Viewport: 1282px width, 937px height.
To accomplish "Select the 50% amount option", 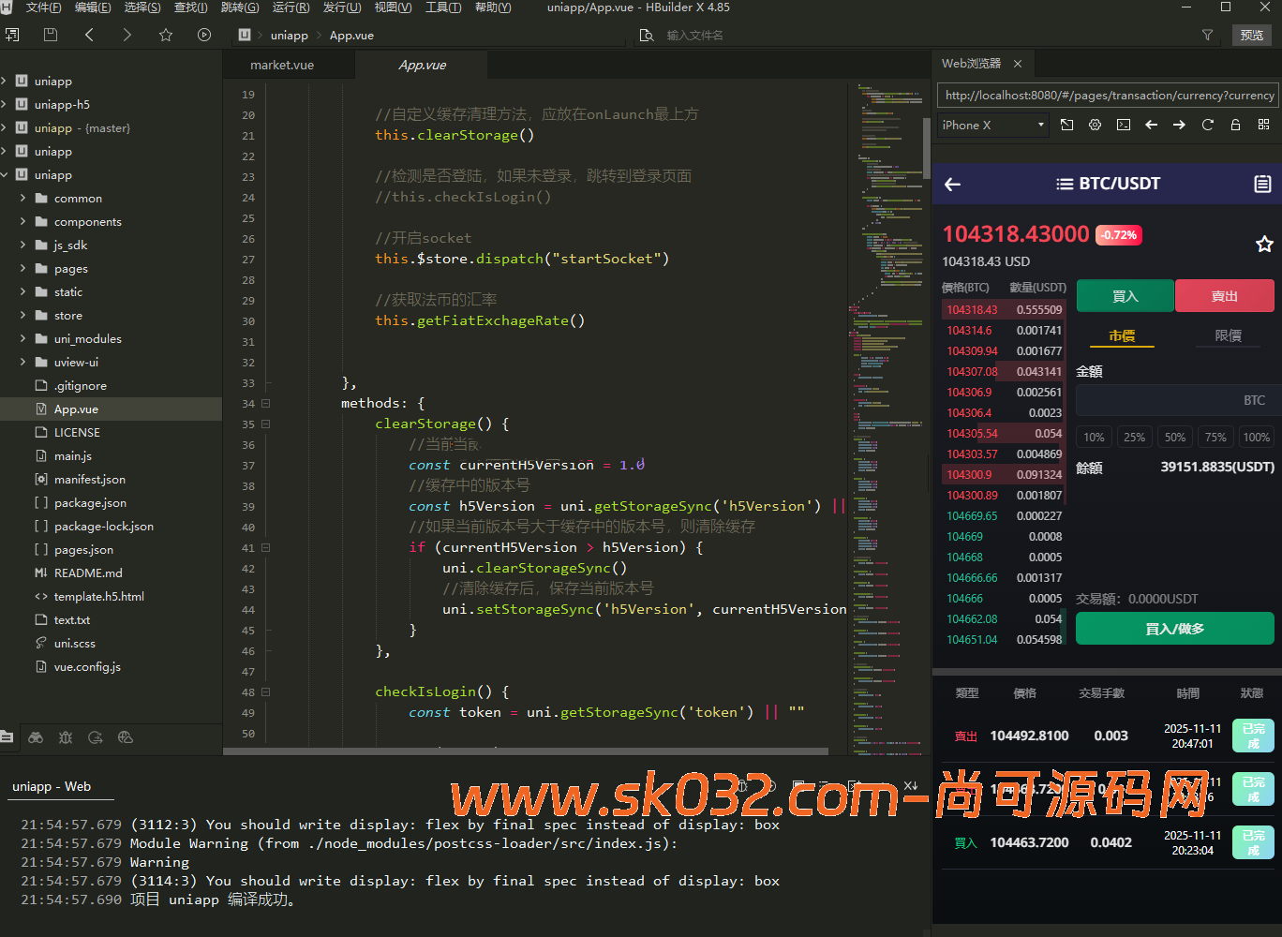I will coord(1174,438).
